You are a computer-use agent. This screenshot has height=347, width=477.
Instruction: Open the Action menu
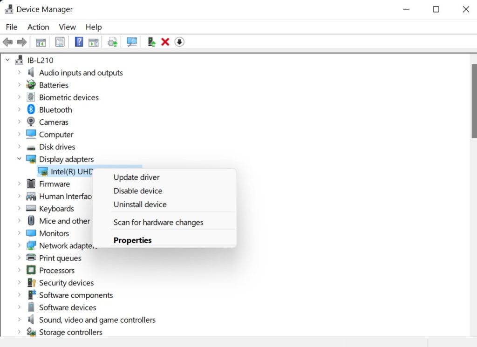pyautogui.click(x=38, y=27)
